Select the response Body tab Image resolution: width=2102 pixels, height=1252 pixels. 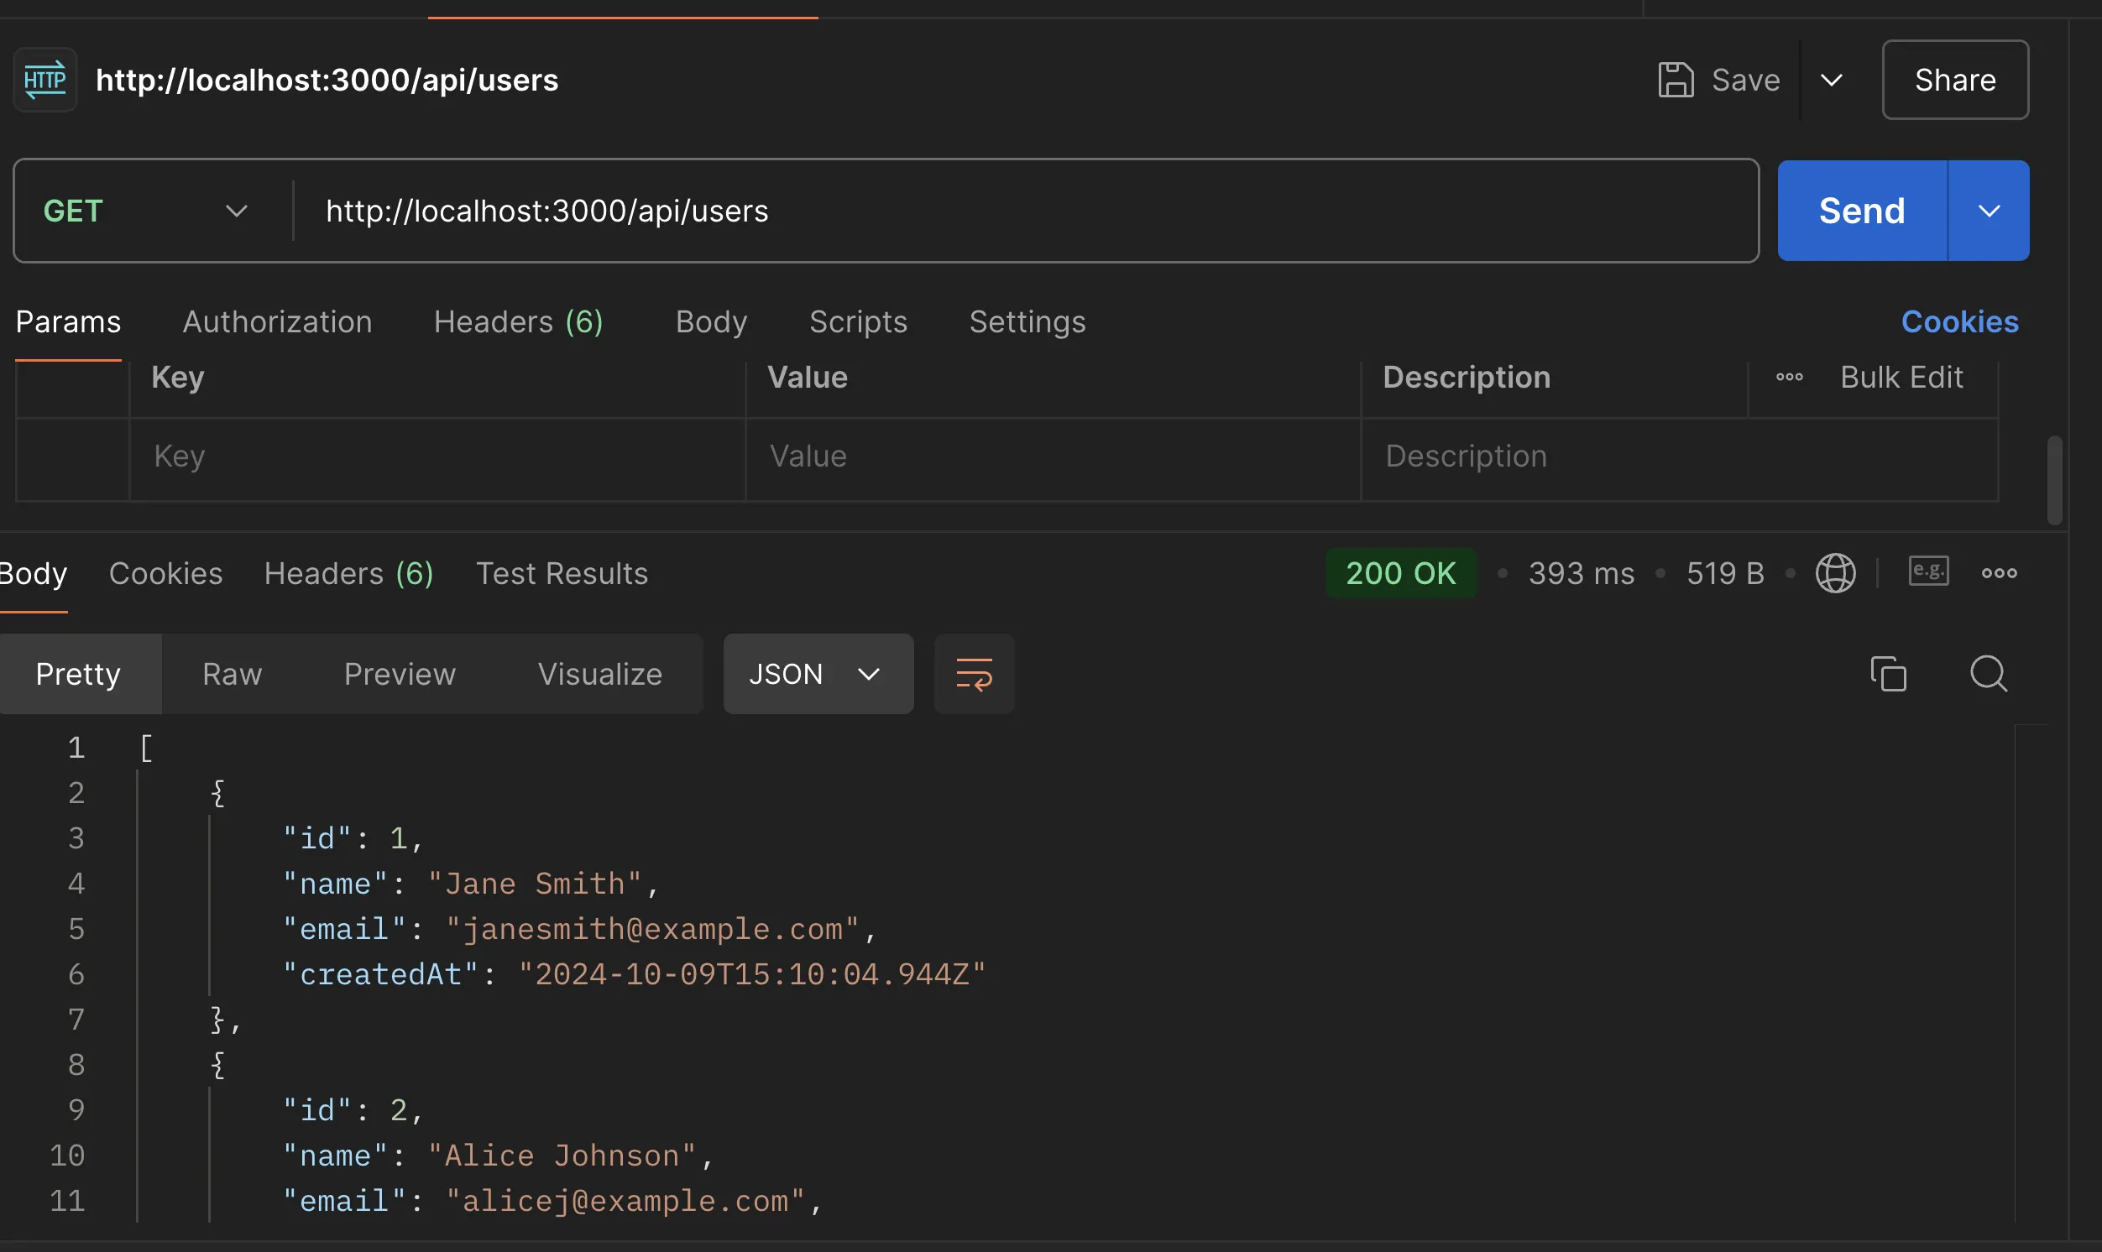click(x=32, y=575)
